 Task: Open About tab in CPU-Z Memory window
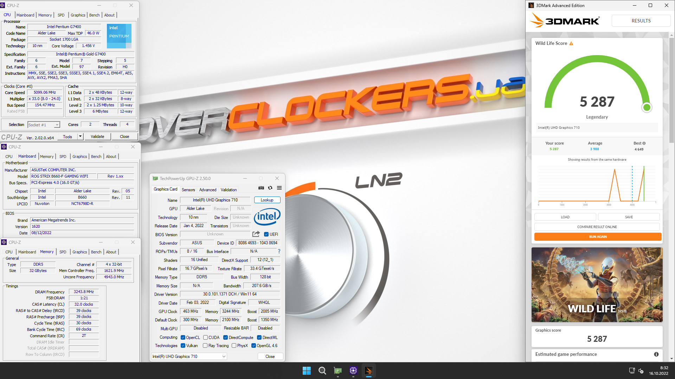coord(111,252)
